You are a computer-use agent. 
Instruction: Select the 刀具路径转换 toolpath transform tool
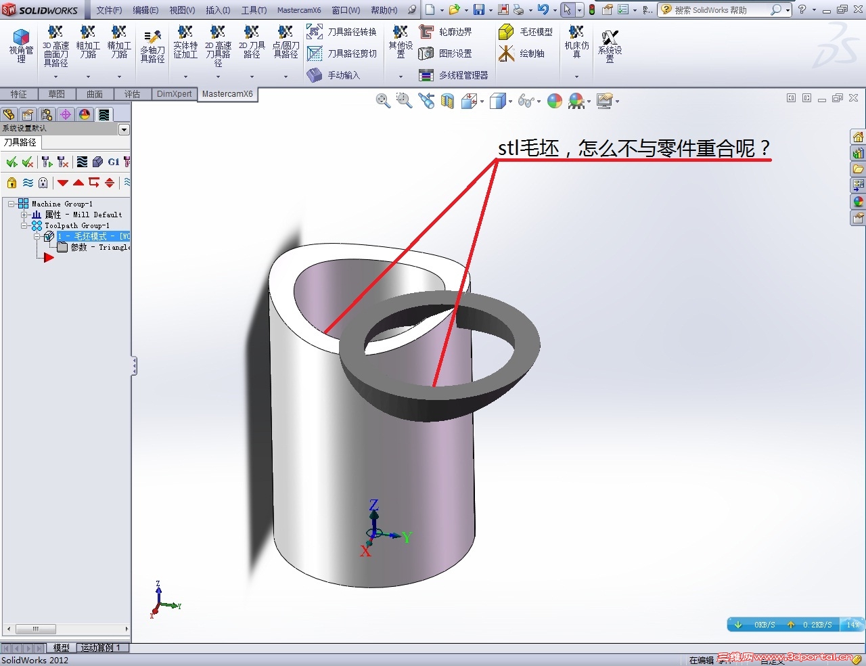(342, 32)
